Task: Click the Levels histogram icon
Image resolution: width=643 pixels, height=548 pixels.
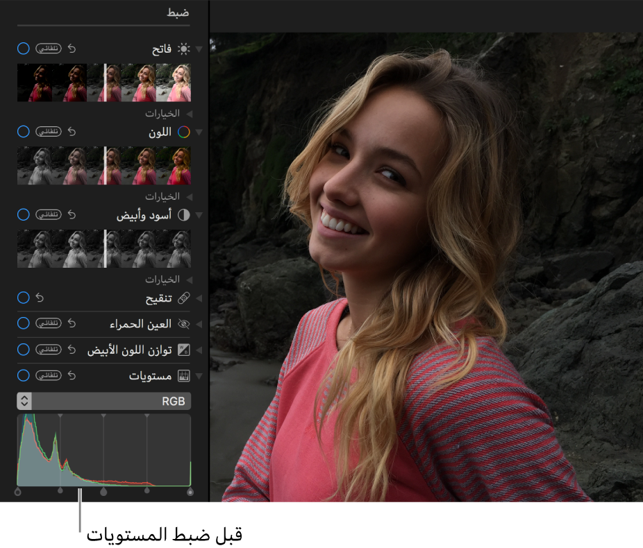Action: (183, 376)
